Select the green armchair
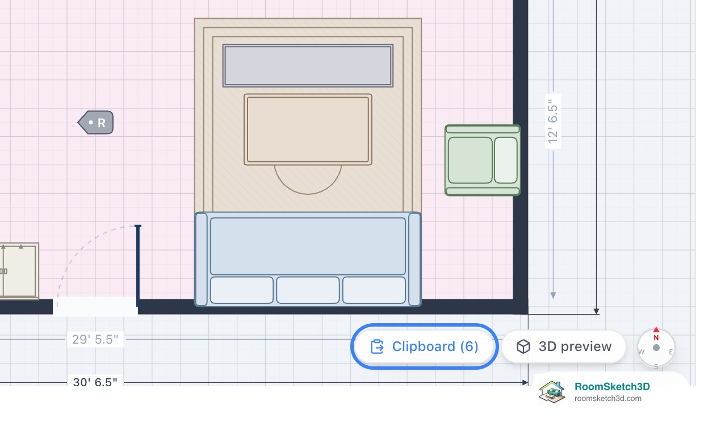The height and width of the screenshot is (426, 704). point(483,160)
